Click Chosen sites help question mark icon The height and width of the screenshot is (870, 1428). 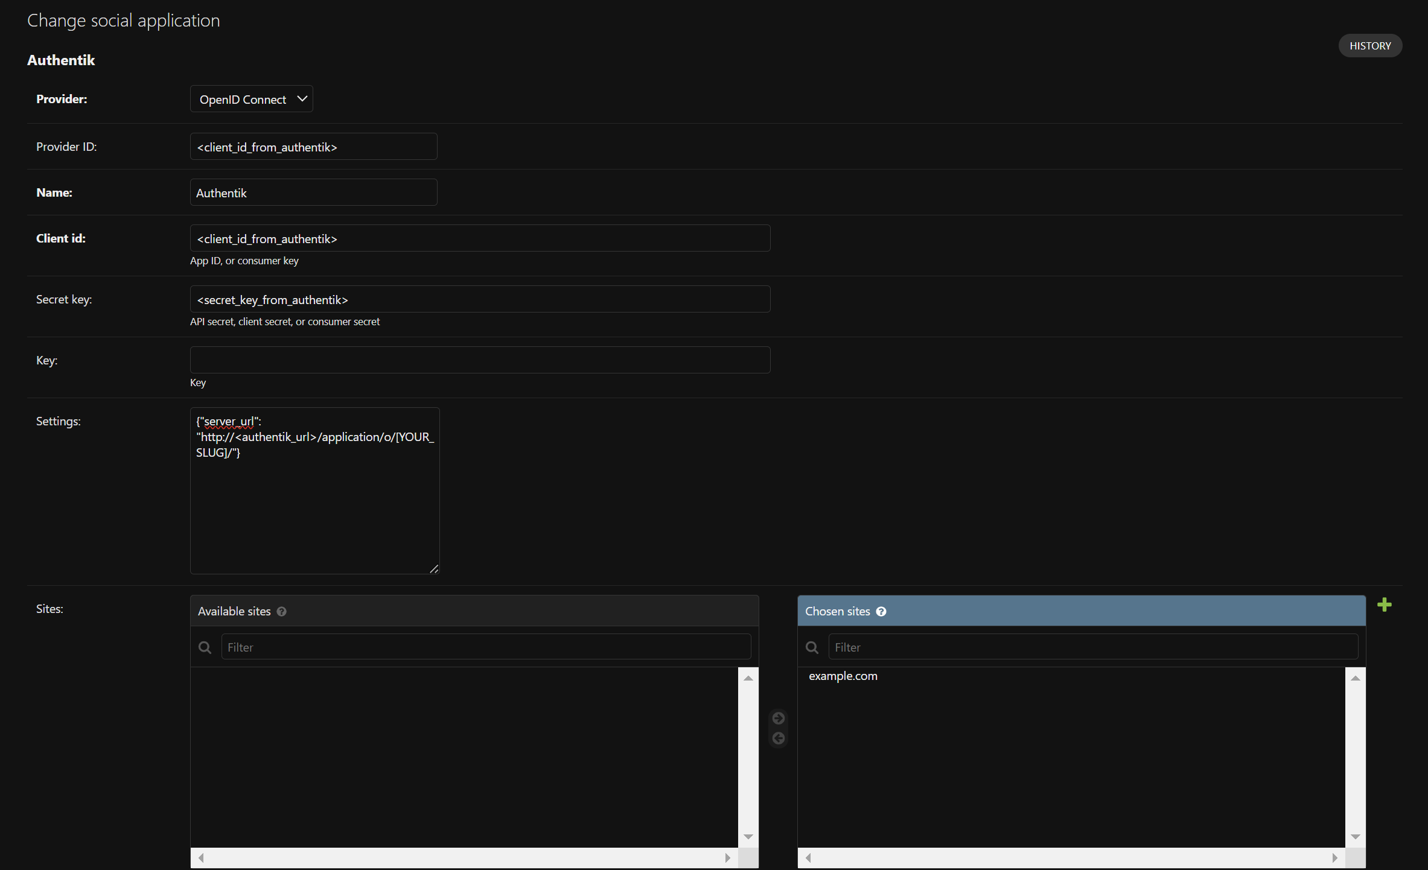point(881,612)
